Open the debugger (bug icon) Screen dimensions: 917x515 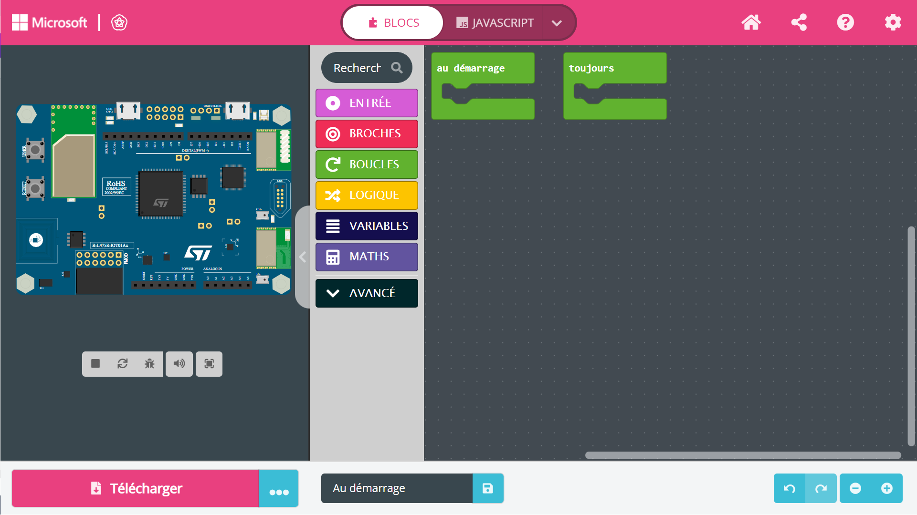(x=149, y=364)
